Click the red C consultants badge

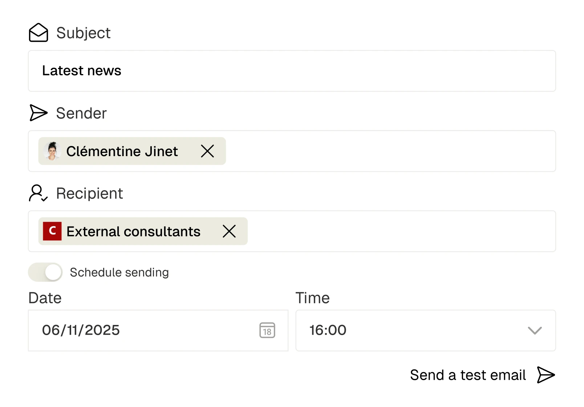pyautogui.click(x=52, y=231)
